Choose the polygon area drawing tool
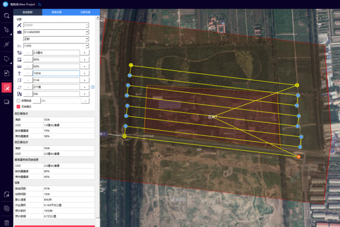Viewport: 340px width, 227px height. click(6, 59)
